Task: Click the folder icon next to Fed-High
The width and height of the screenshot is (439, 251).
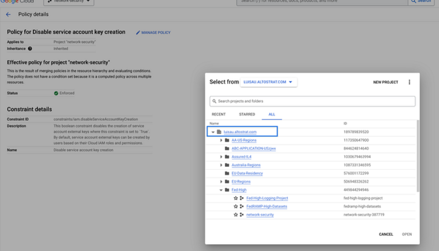Action: click(227, 190)
